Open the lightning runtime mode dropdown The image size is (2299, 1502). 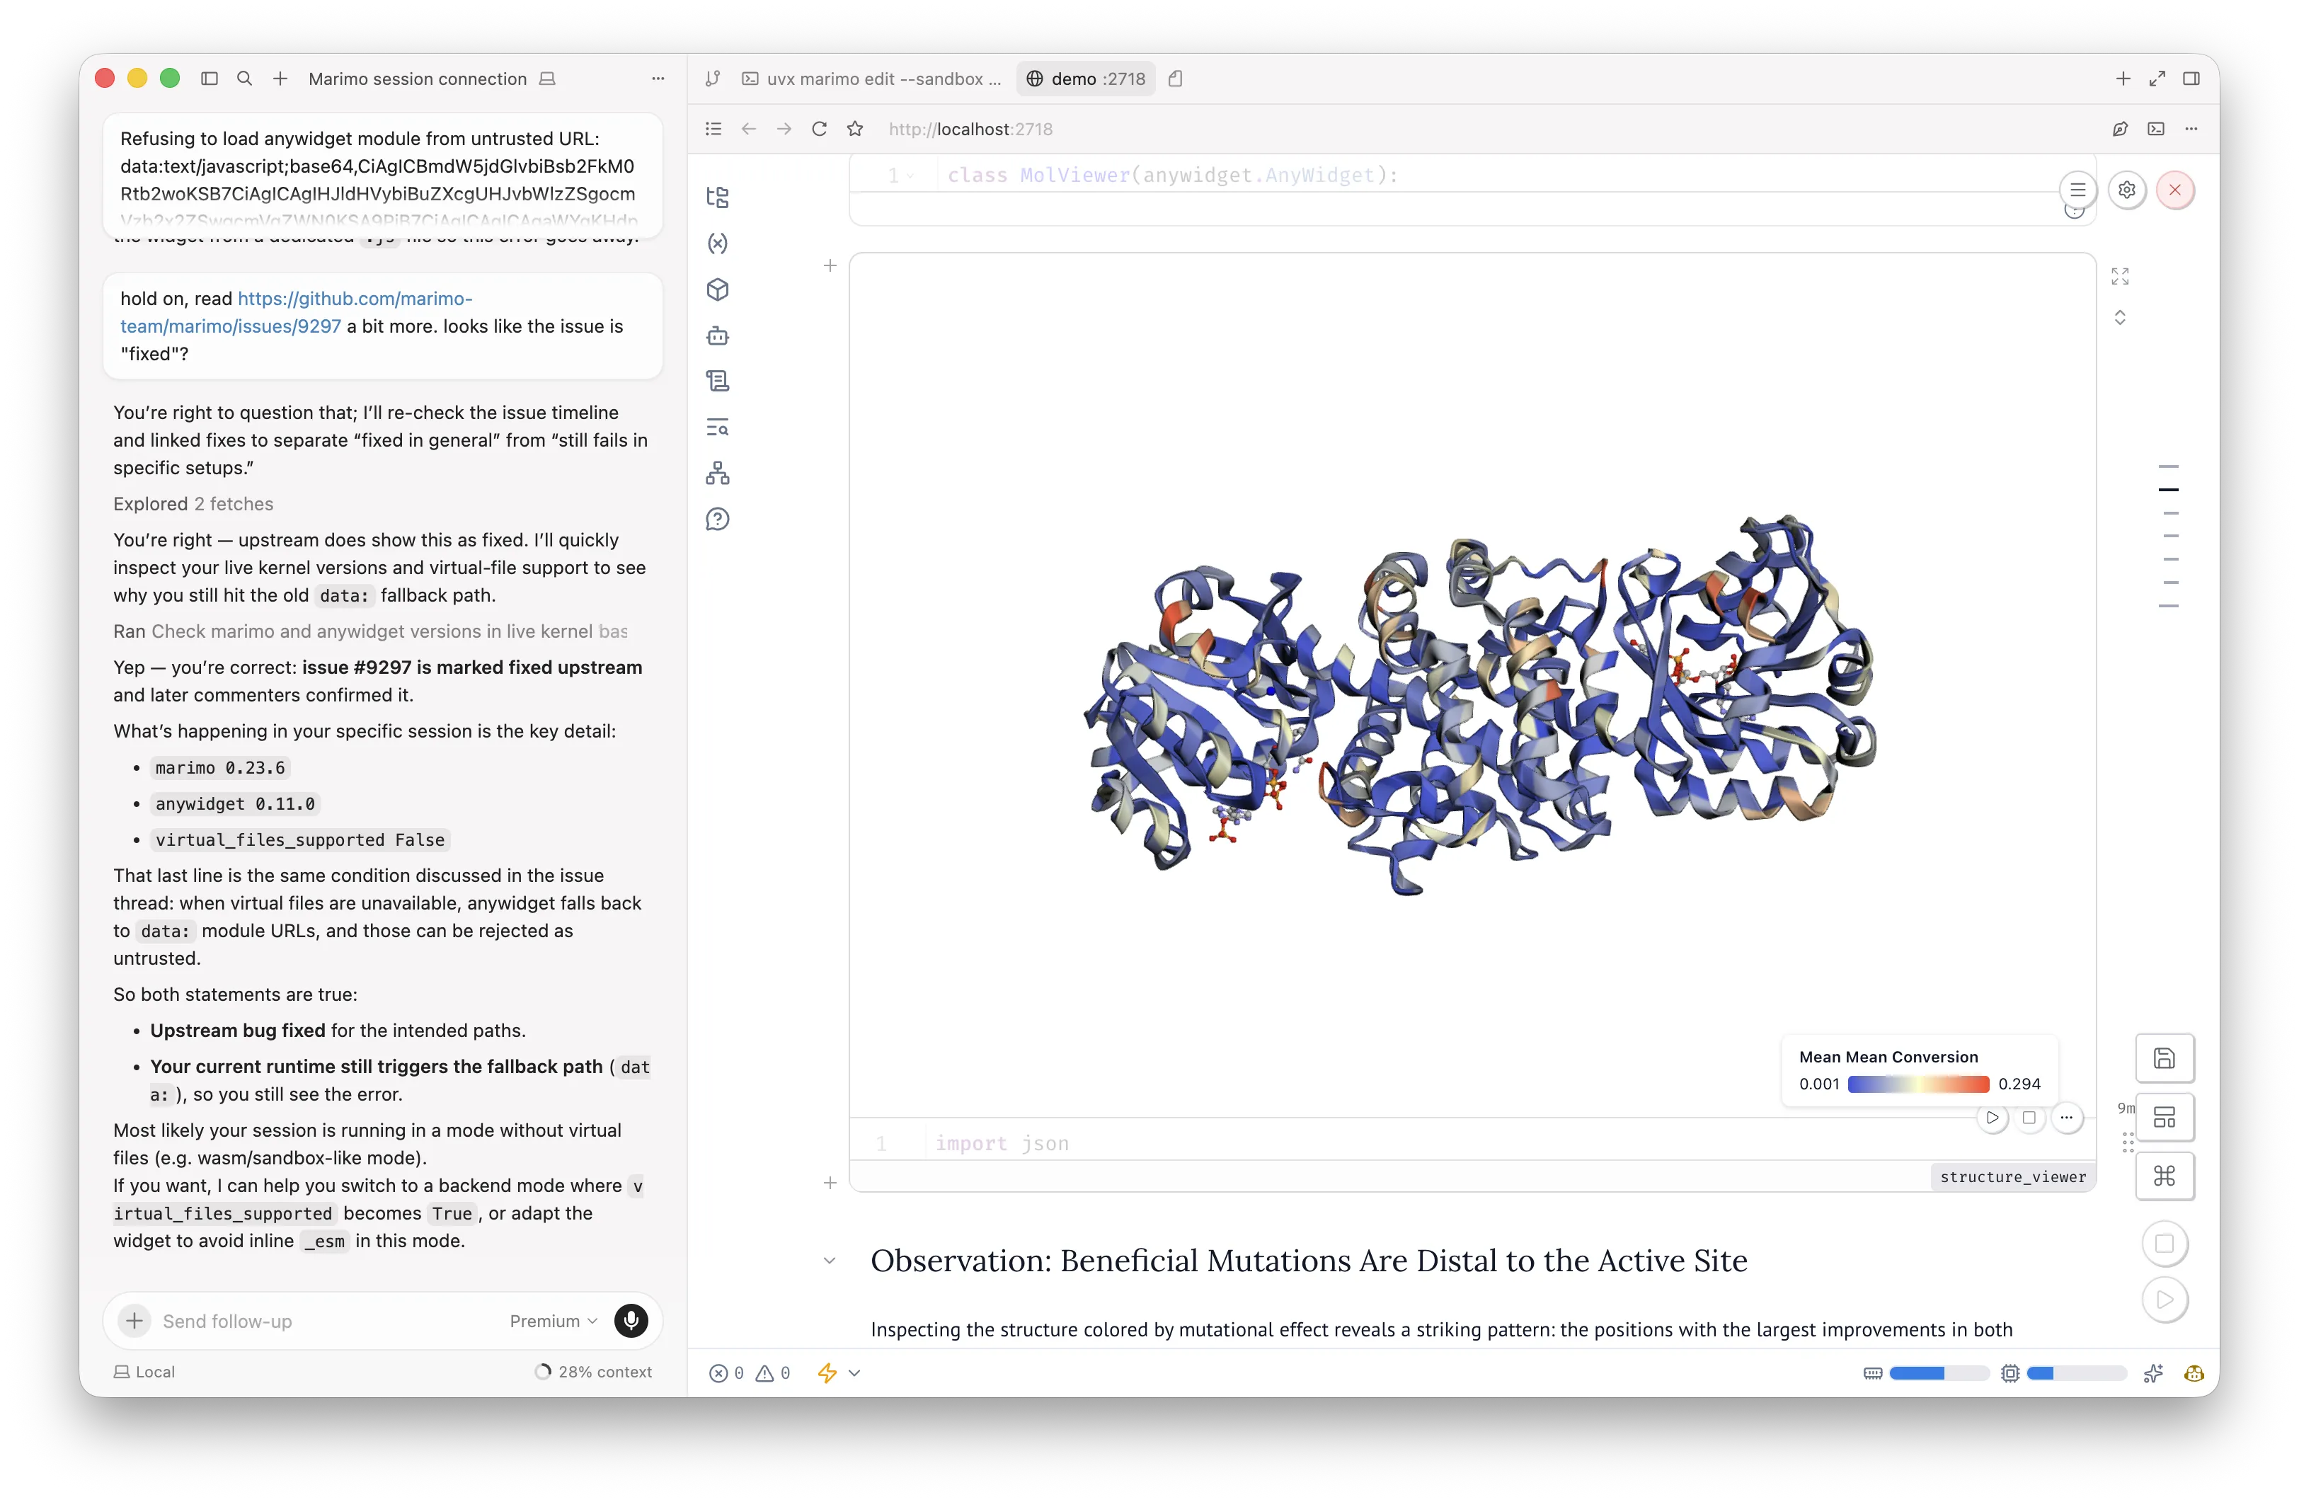pyautogui.click(x=839, y=1374)
